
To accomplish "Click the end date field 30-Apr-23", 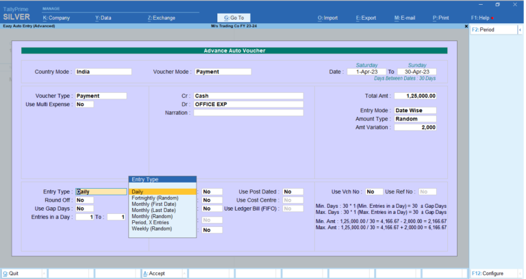I will coord(416,72).
